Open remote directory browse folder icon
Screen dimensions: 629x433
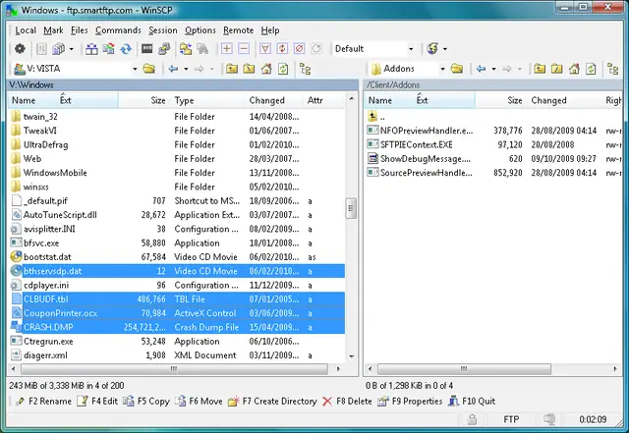pos(457,69)
